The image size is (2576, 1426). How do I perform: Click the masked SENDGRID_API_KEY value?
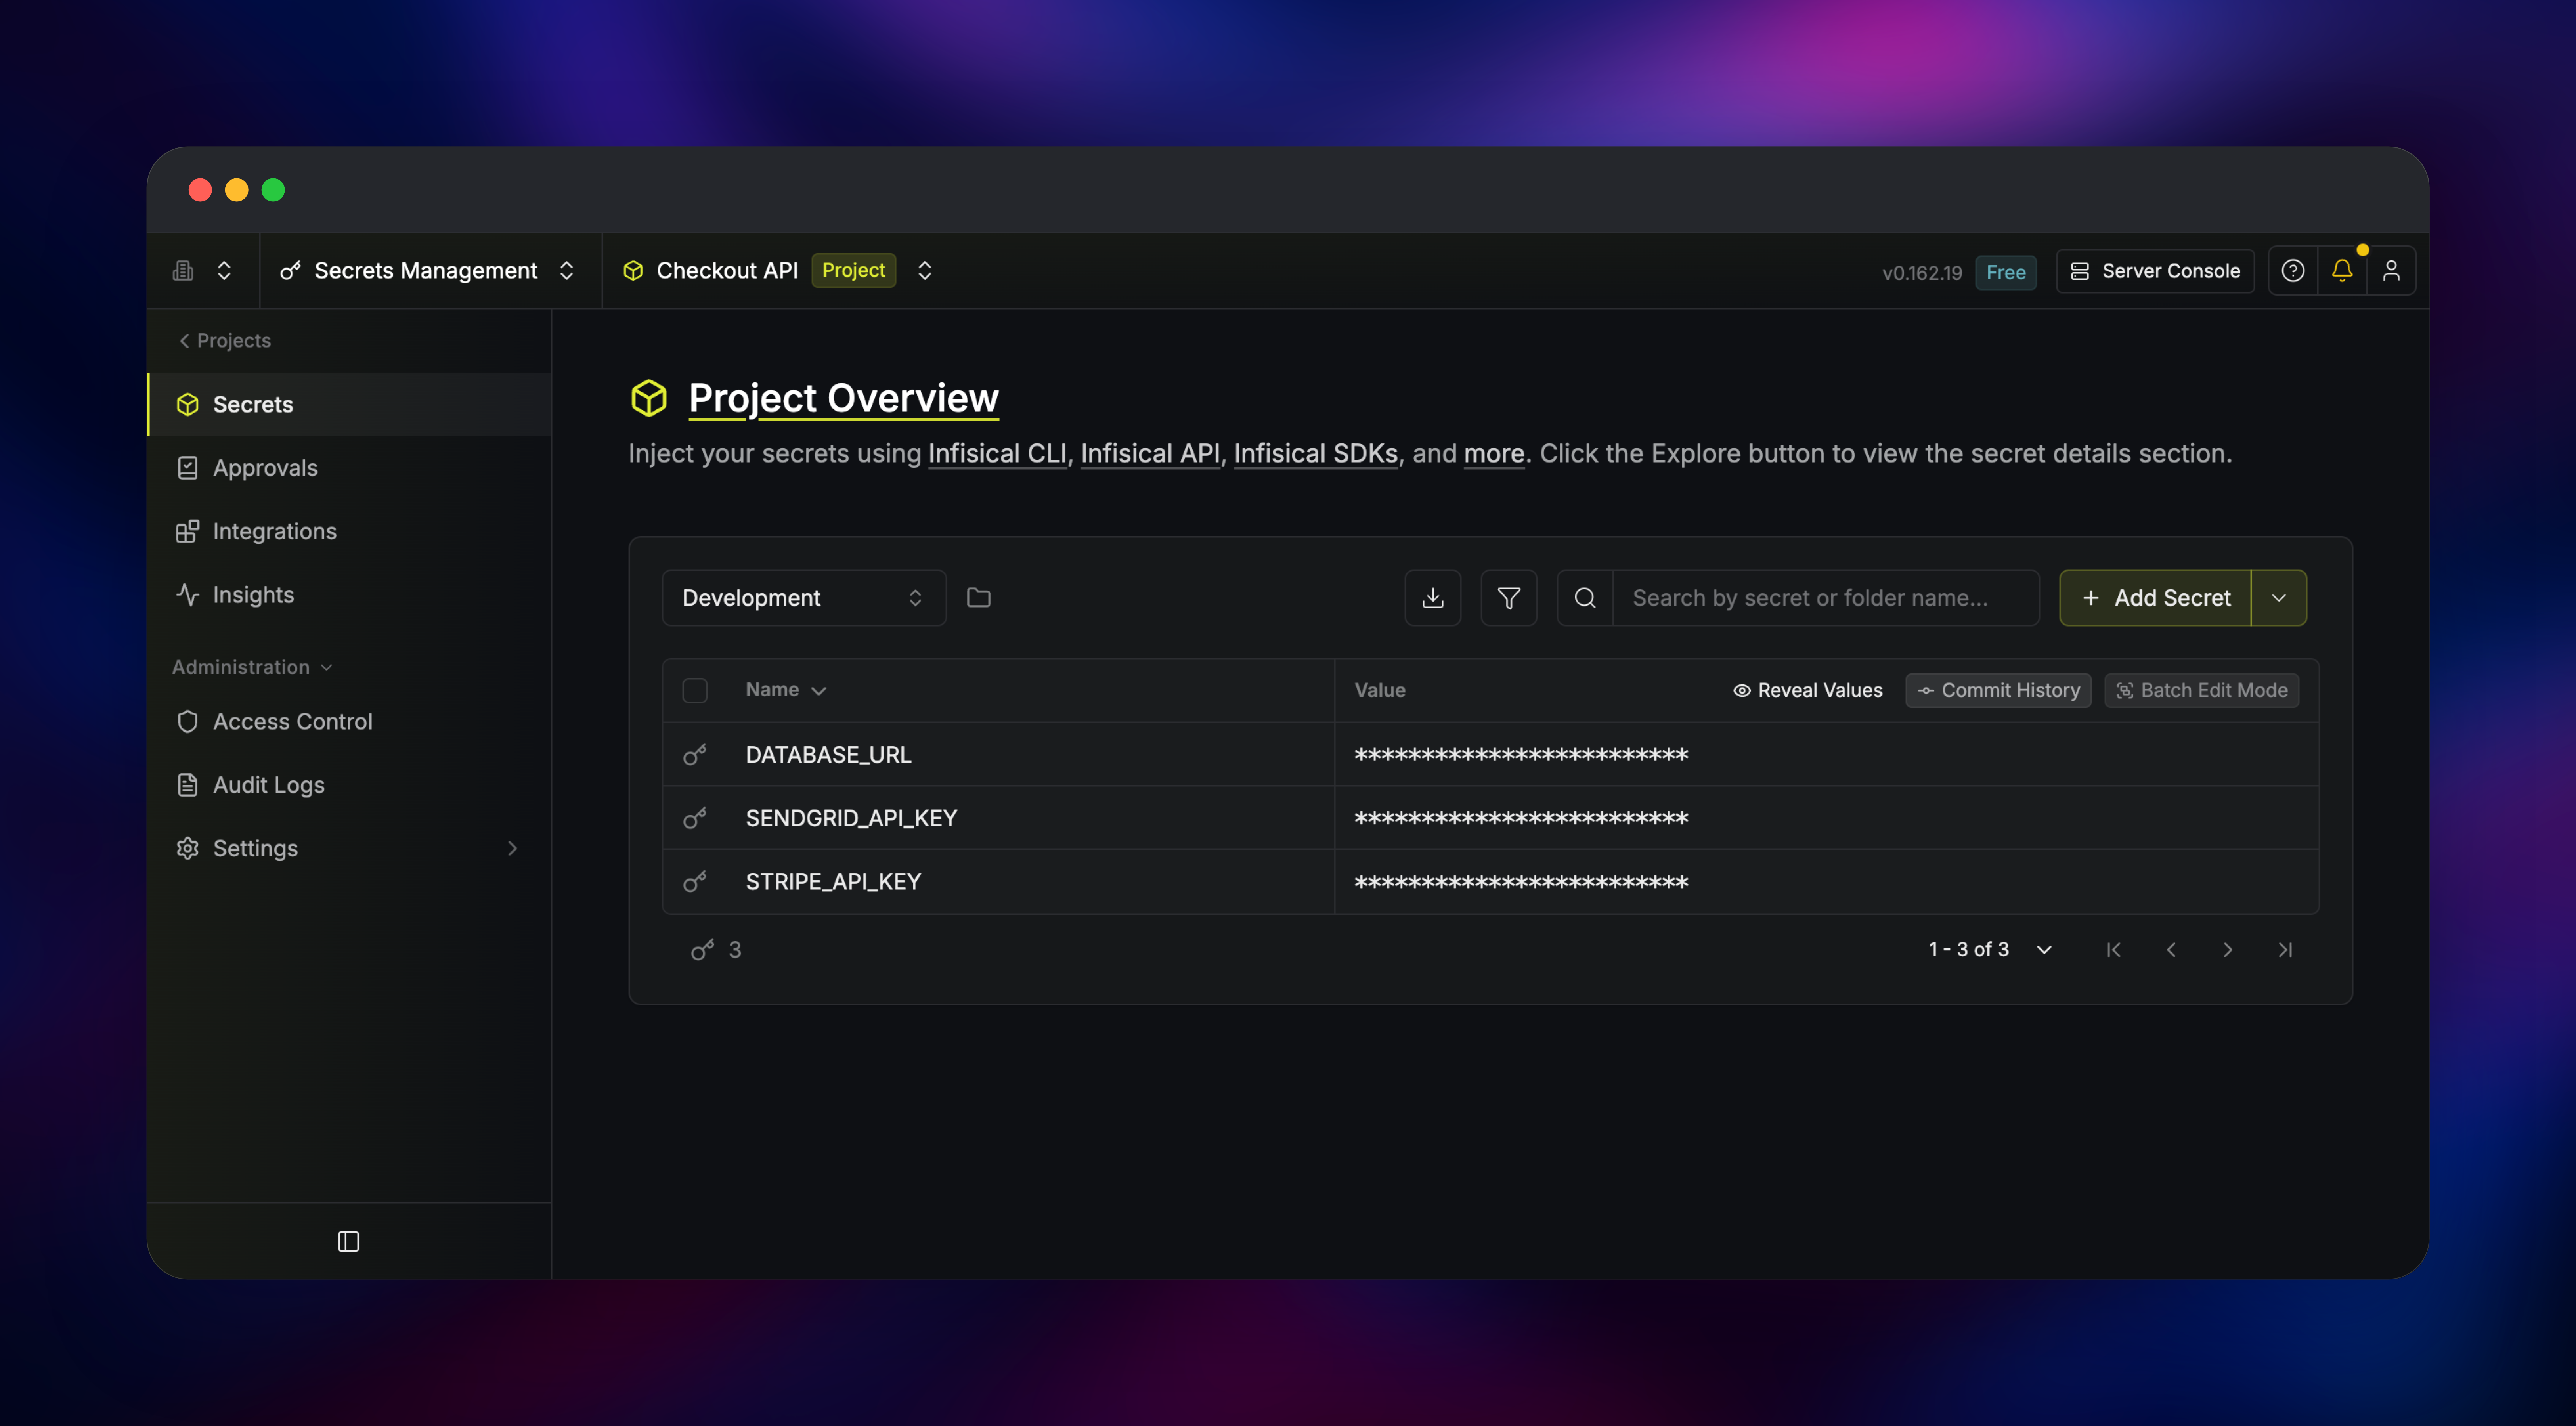tap(1520, 819)
